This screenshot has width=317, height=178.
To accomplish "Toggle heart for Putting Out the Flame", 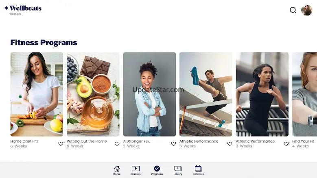I will pyautogui.click(x=117, y=144).
